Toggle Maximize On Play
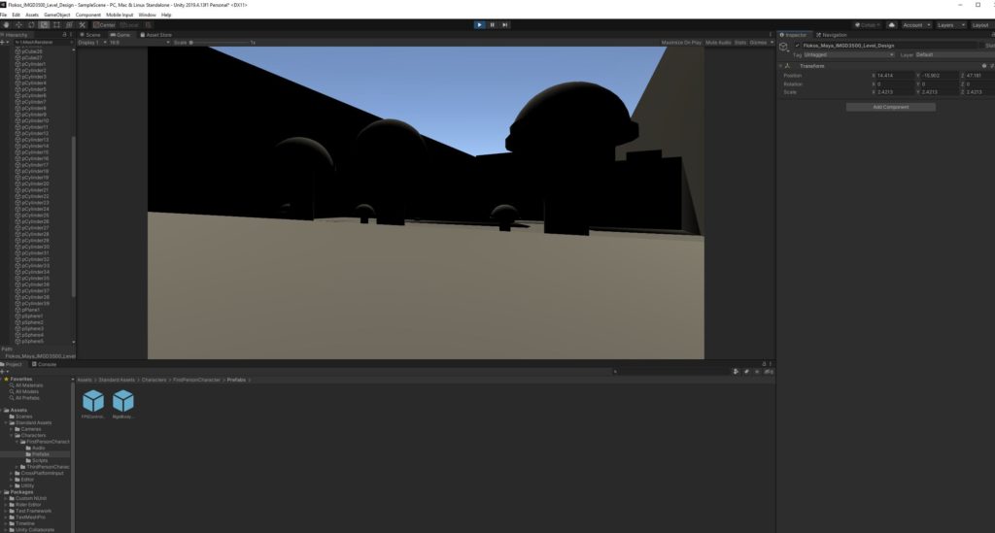 [x=681, y=43]
